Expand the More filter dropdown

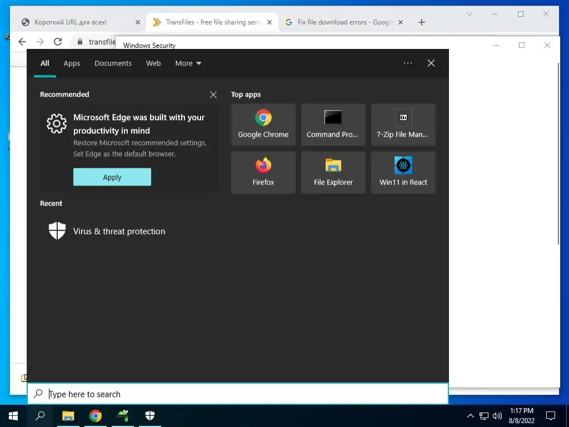(x=188, y=63)
